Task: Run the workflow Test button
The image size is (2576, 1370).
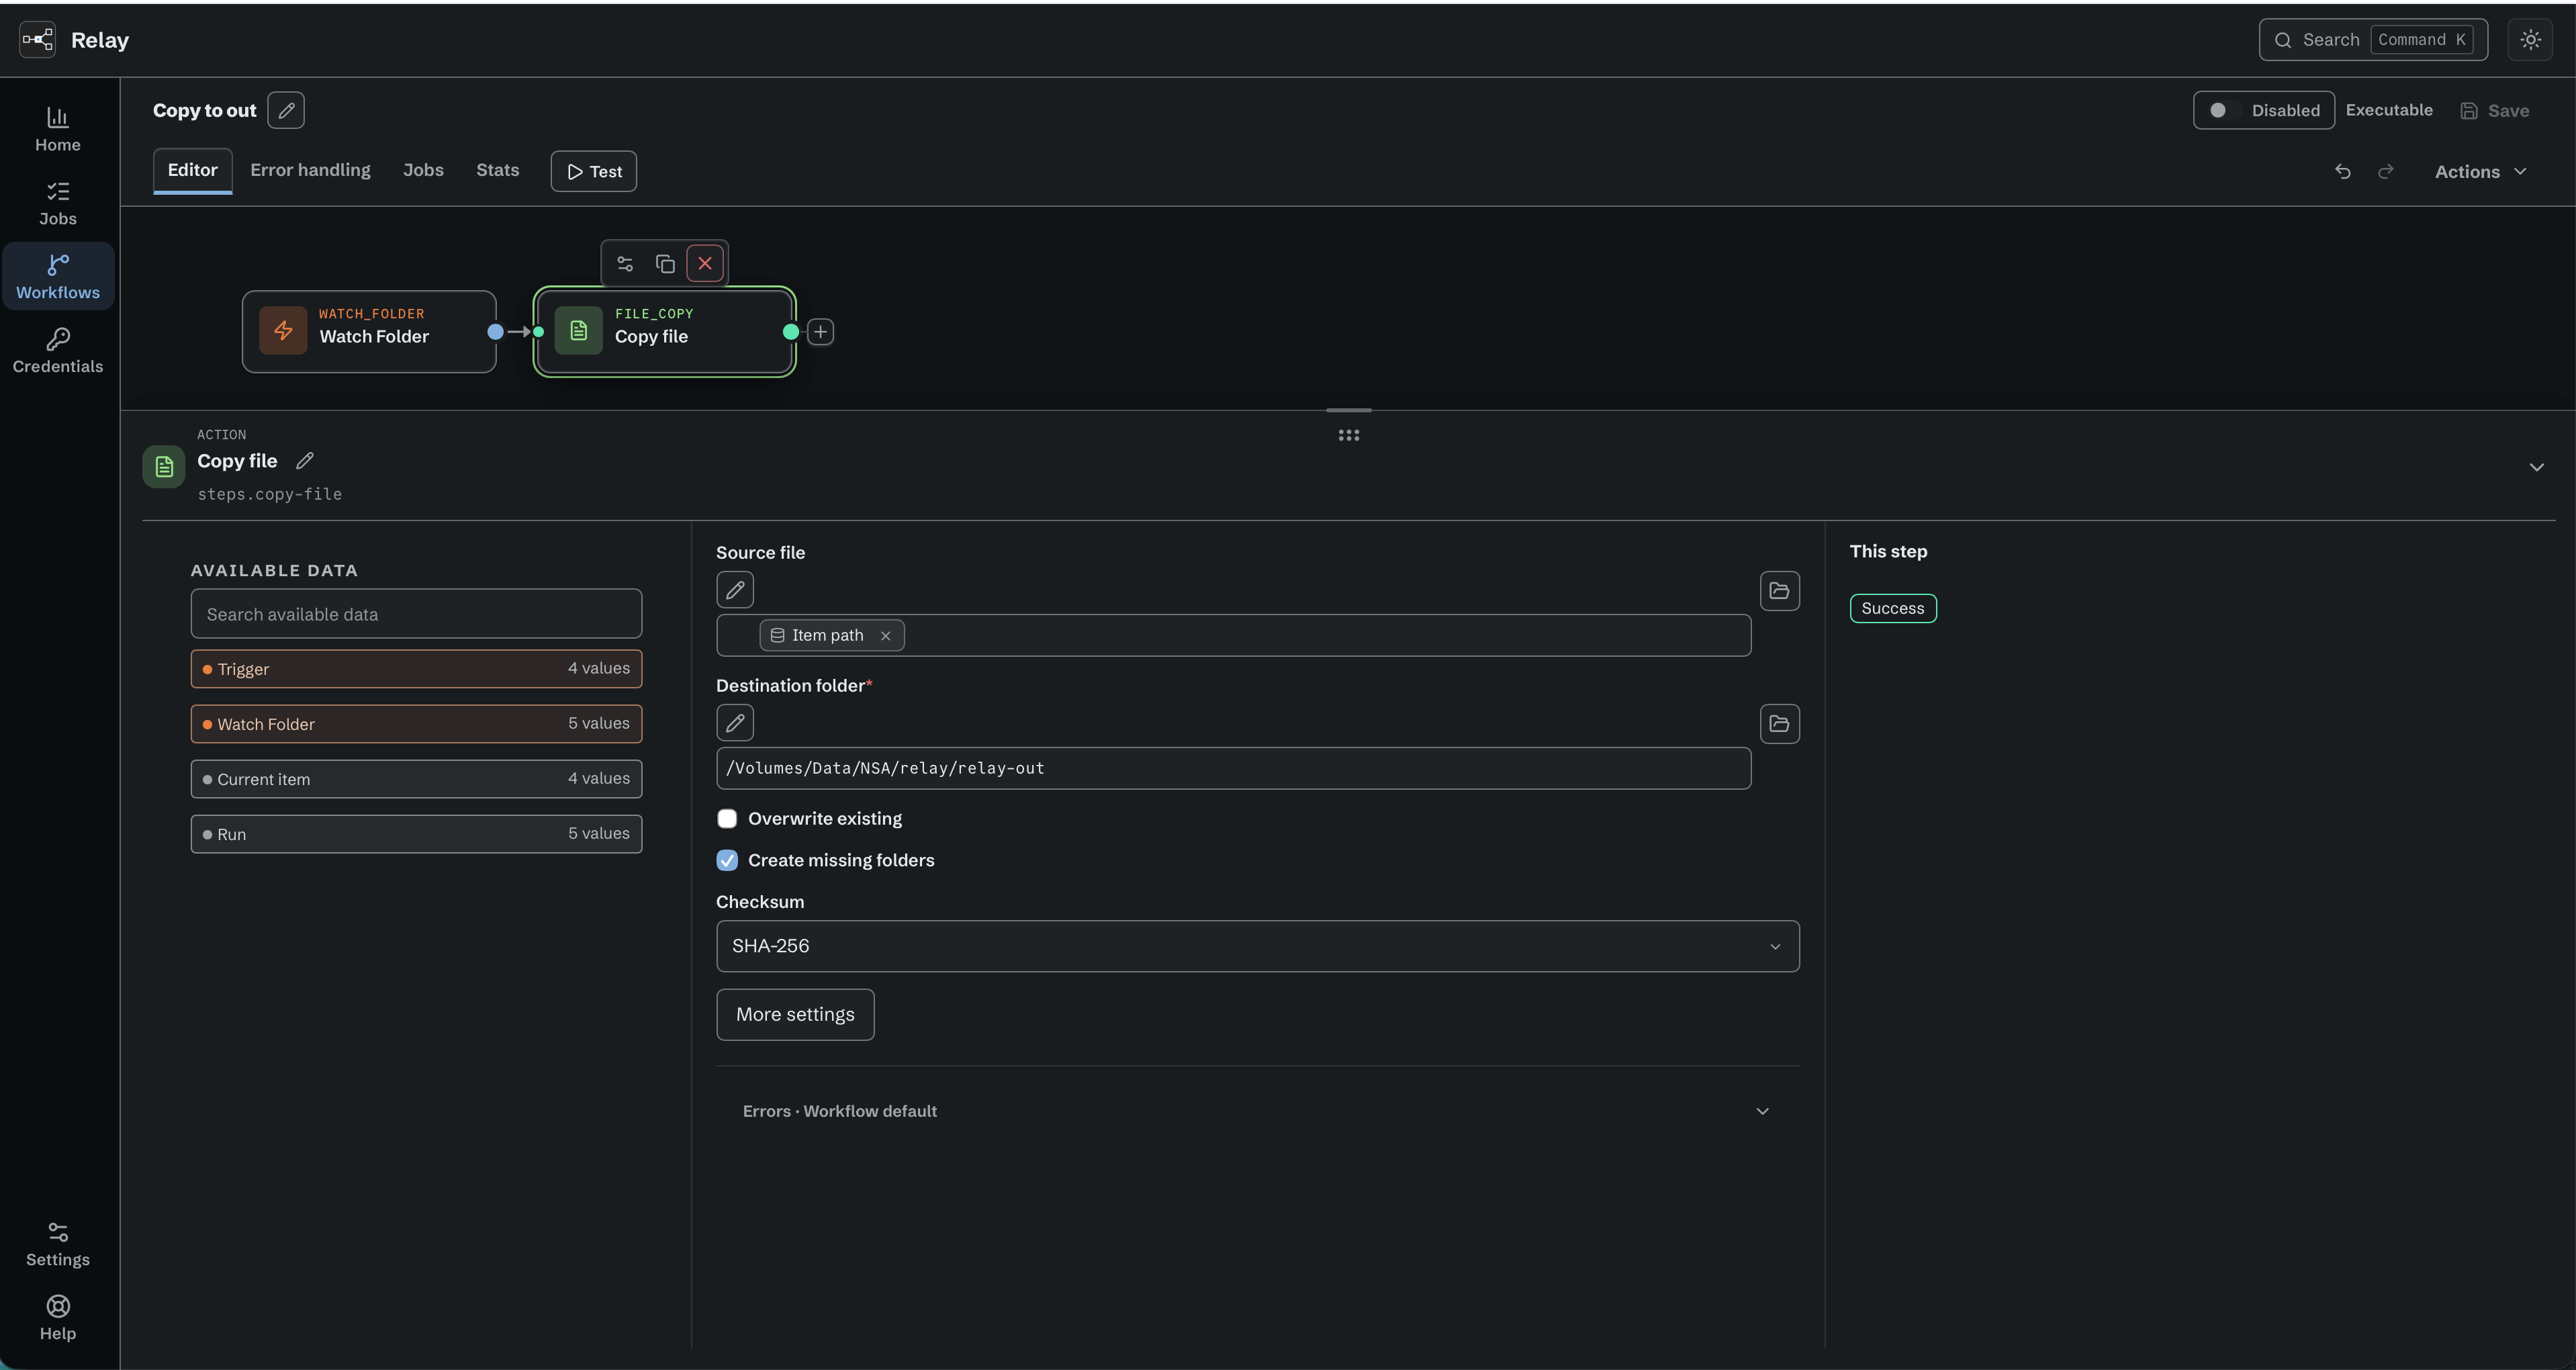Action: (x=594, y=172)
